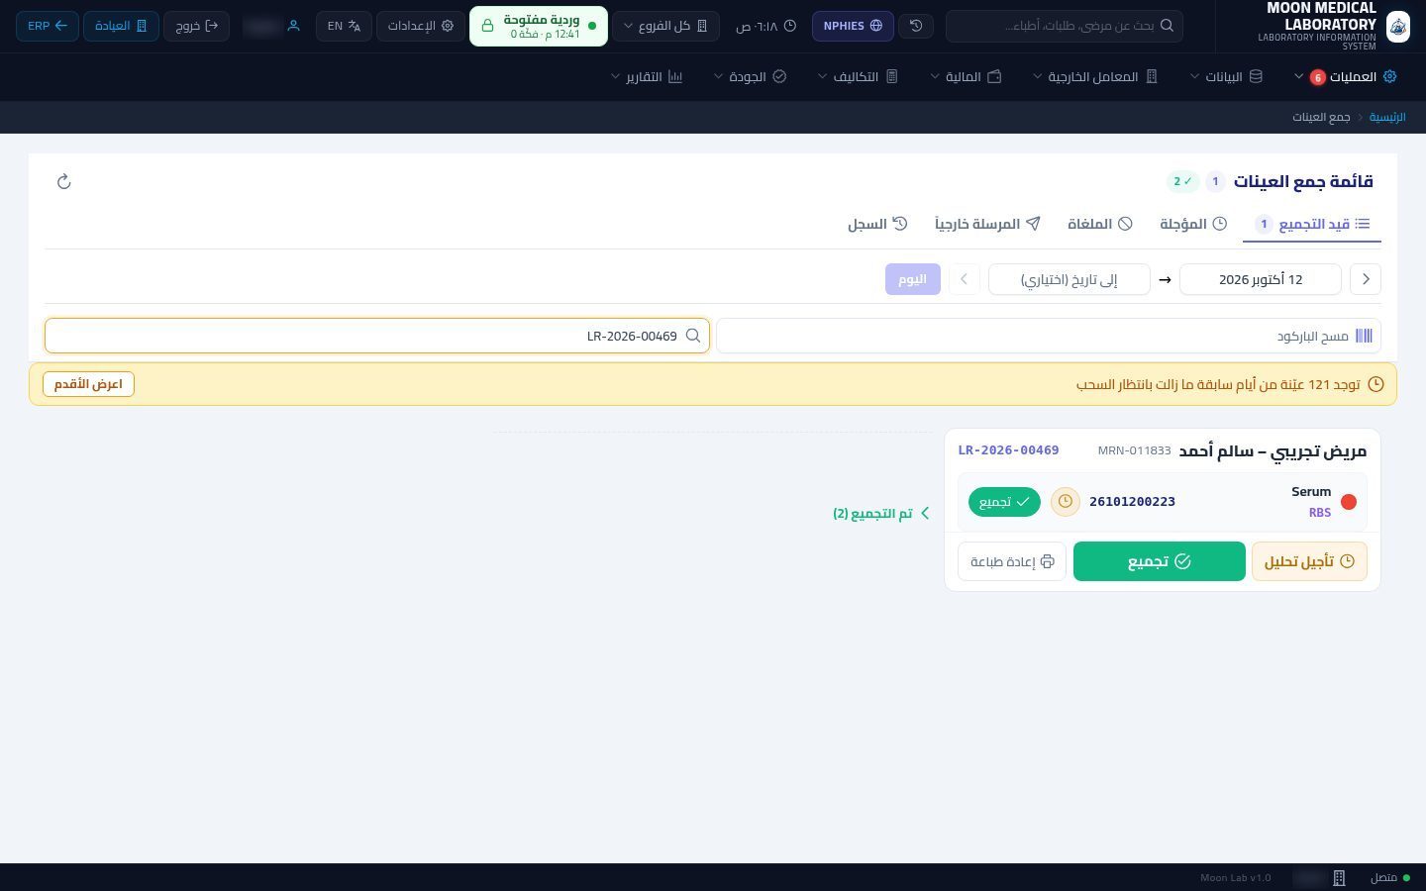Click the user profile icon in top bar

(x=293, y=26)
